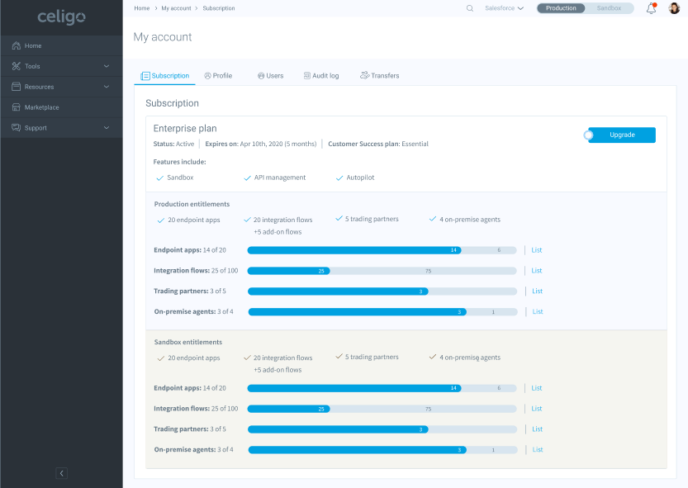Click production Integration flows progress bar

(382, 271)
